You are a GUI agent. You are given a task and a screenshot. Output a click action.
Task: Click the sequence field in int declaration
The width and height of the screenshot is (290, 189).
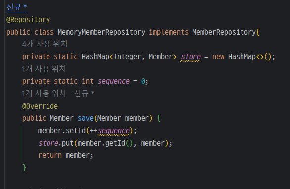click(x=113, y=81)
